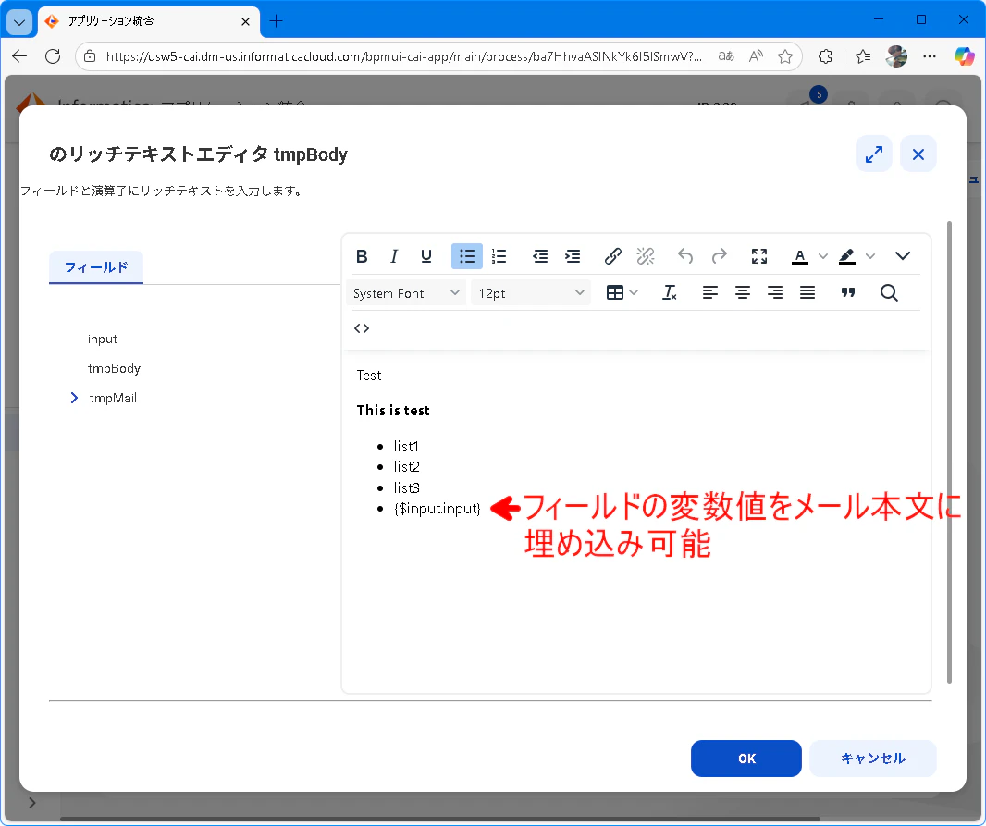This screenshot has width=986, height=826.
Task: Click the list3 bullet item
Action: tap(407, 487)
